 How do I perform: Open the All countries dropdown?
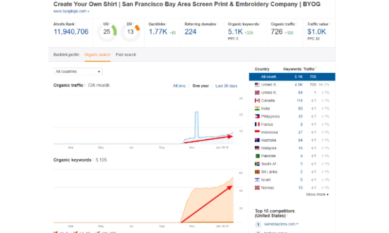coord(78,71)
